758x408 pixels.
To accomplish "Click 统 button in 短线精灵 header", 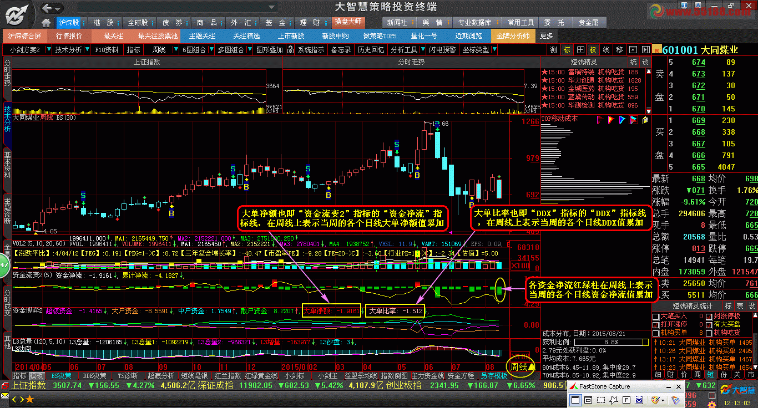I will (634, 62).
